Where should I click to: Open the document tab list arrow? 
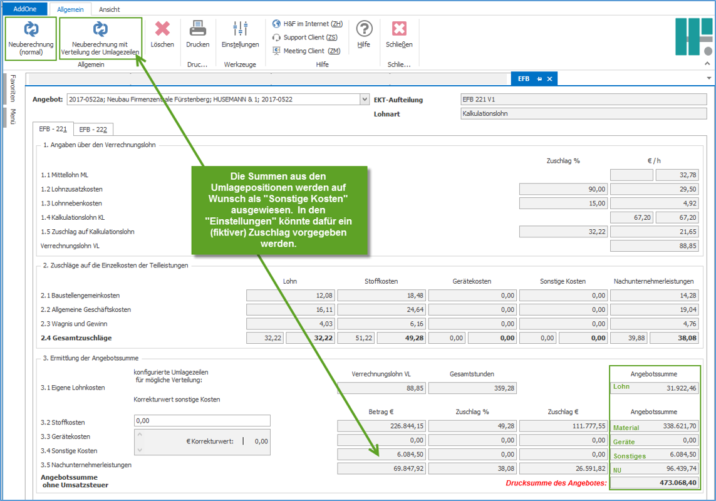pyautogui.click(x=708, y=79)
